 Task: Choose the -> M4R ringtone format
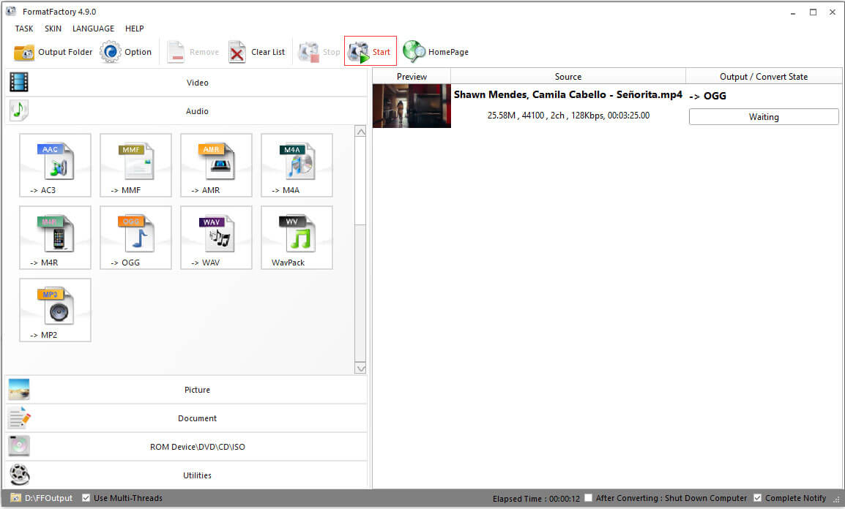point(55,237)
